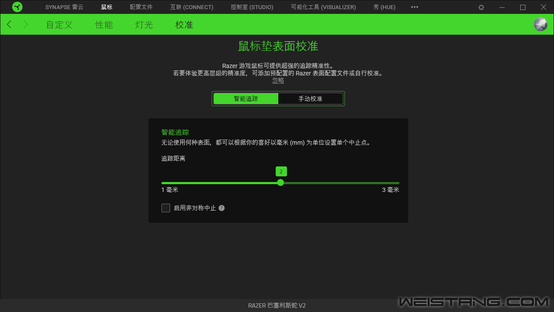The width and height of the screenshot is (554, 312).
Task: Select the 校准 subtab
Action: coord(184,25)
